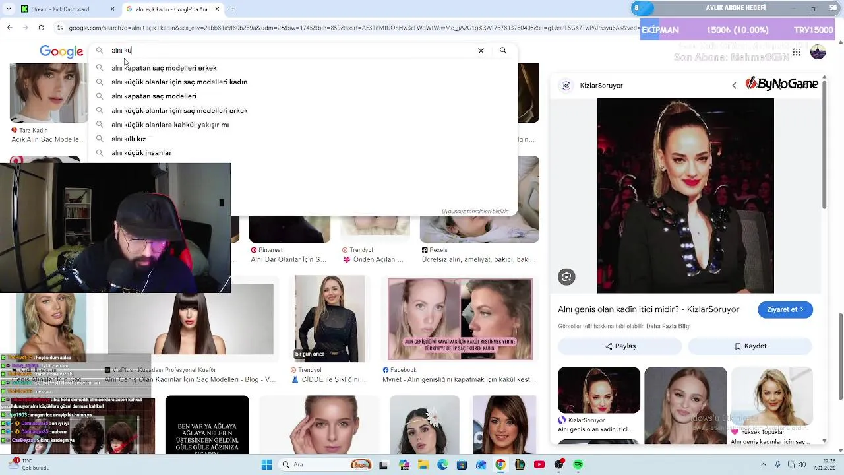Open the weather widget in taskbar
The image size is (844, 475).
click(28, 464)
